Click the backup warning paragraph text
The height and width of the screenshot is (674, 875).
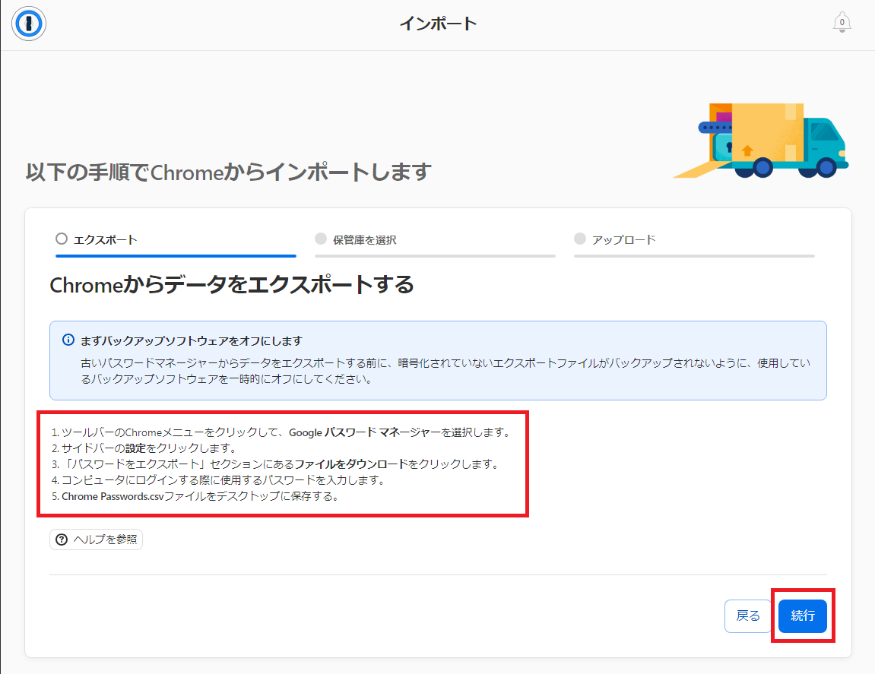[x=445, y=371]
